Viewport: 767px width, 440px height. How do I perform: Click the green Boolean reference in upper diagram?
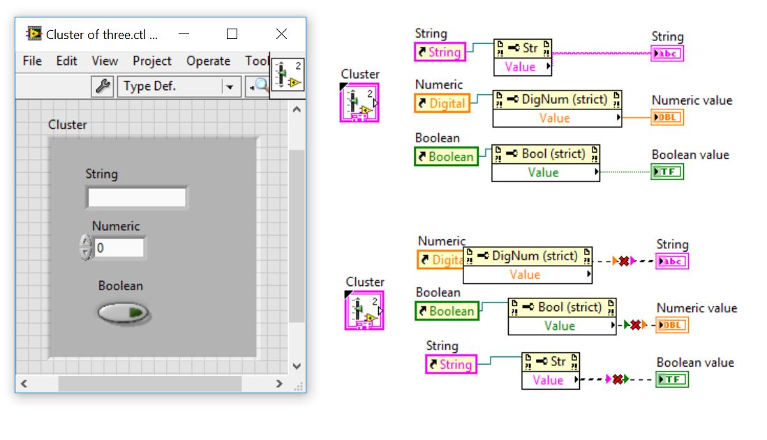[x=446, y=156]
